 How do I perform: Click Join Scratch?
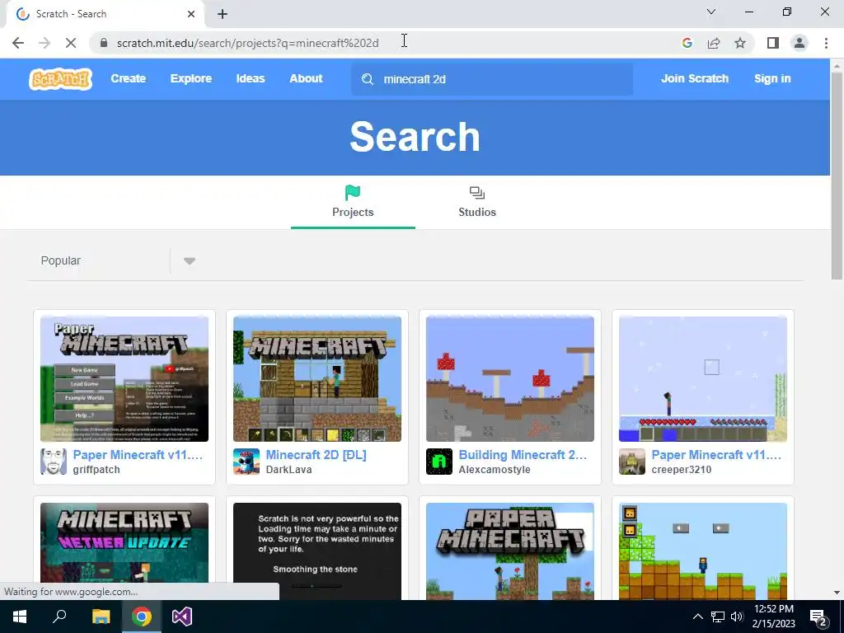695,78
